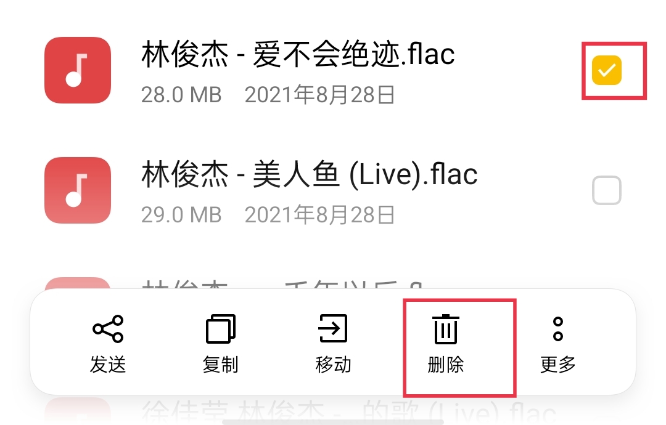Check the empty box for 美人鱼 (Live).flac
Screen dimensions: 666x425
[607, 190]
